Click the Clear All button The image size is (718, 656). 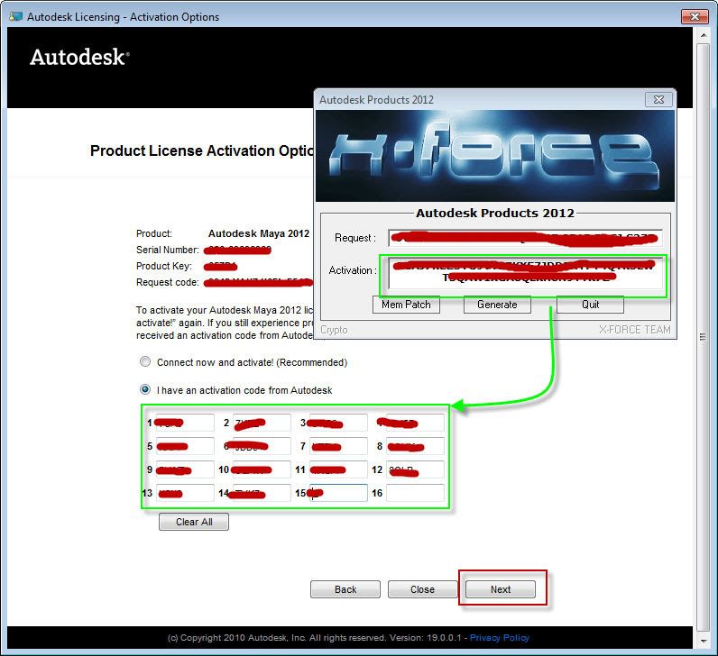click(x=194, y=522)
